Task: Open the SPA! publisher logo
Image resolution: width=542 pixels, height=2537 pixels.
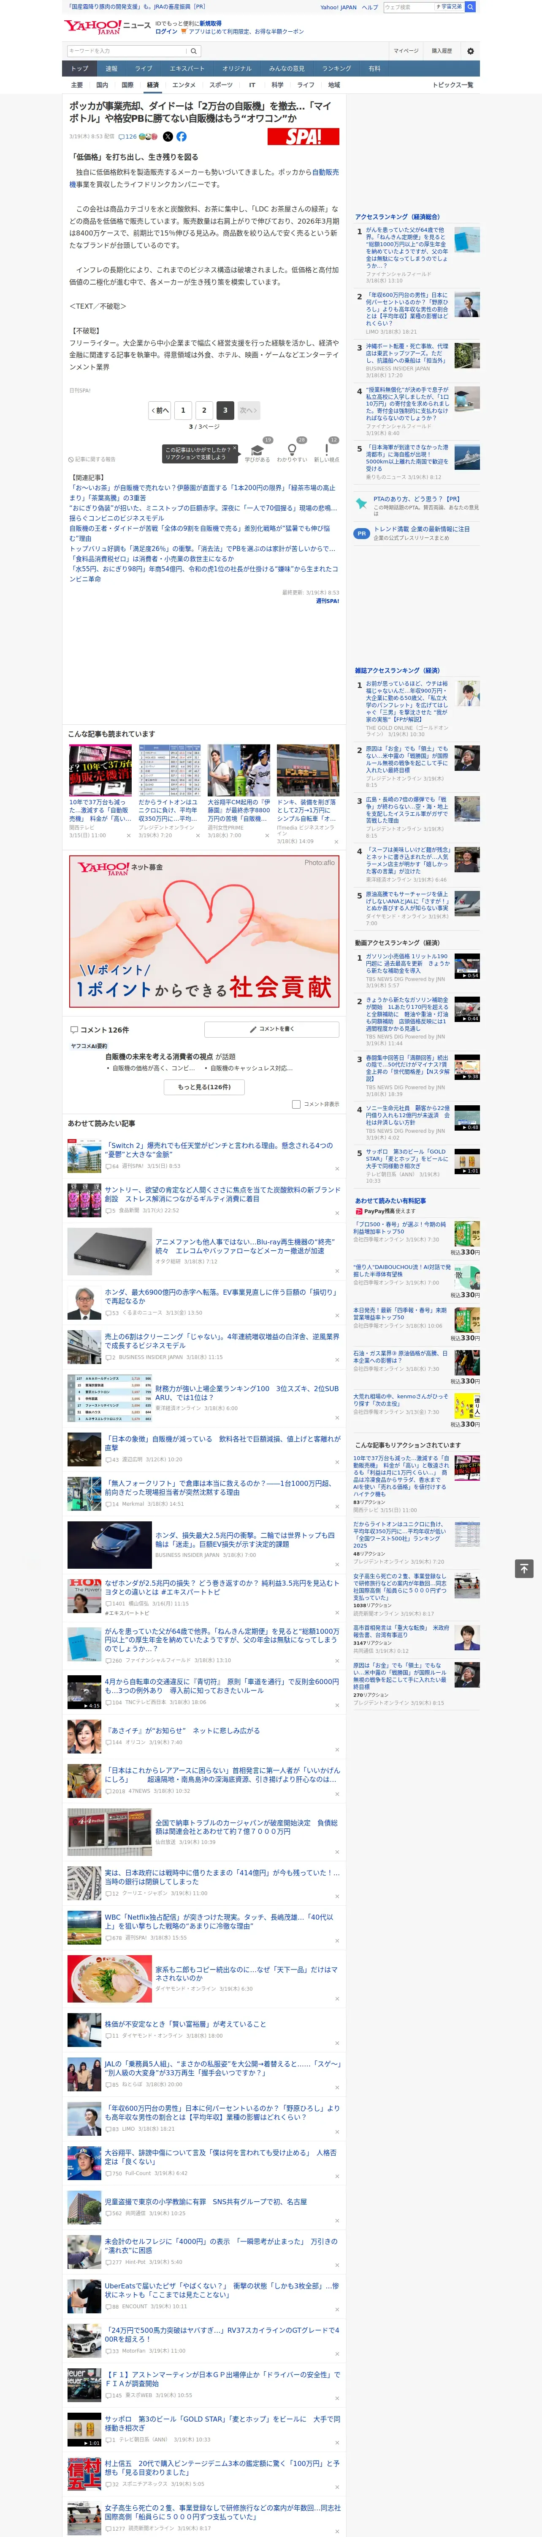Action: tap(303, 137)
